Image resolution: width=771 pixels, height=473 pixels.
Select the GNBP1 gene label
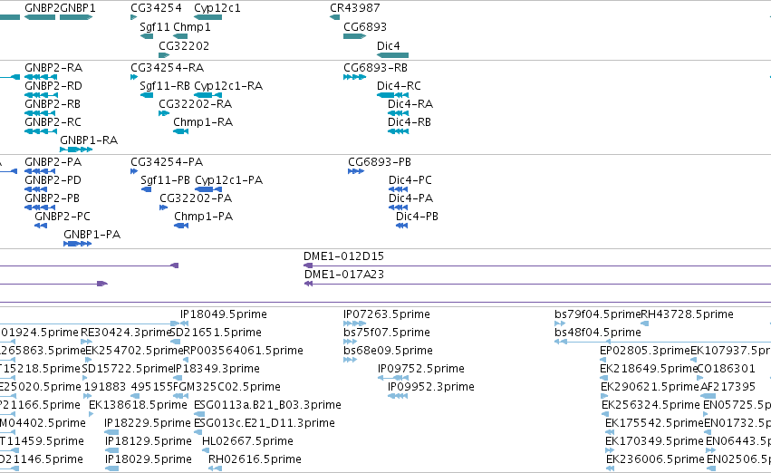tap(78, 8)
